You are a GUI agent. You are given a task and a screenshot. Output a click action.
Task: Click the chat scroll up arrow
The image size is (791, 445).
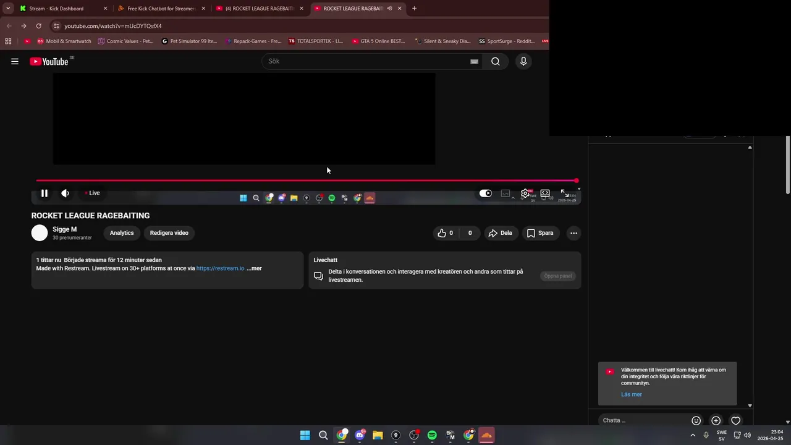(750, 147)
